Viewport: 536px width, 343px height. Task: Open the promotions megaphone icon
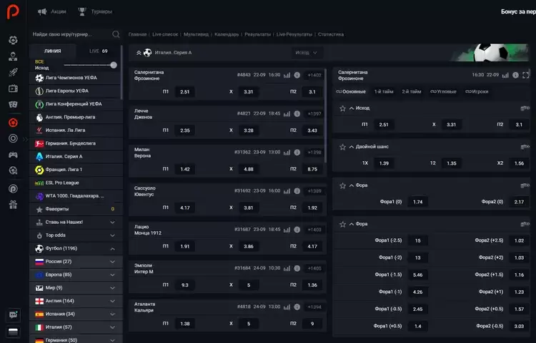42,11
